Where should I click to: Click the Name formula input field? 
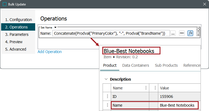[111, 33]
